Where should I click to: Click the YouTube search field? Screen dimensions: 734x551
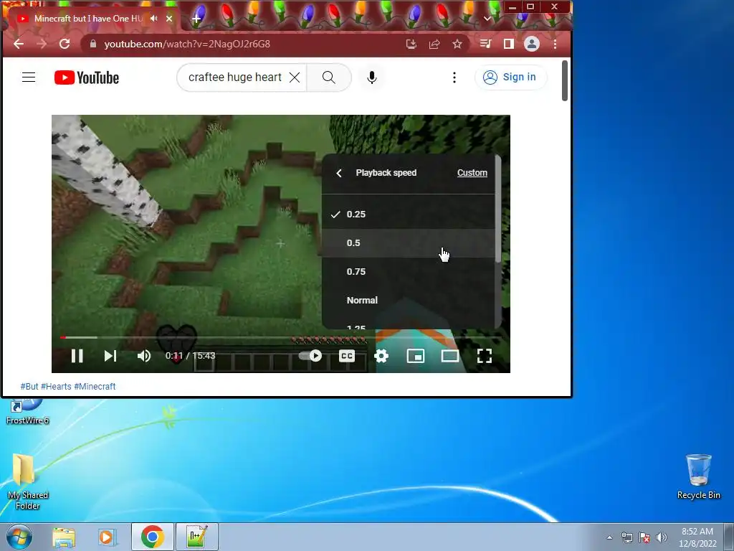point(234,77)
